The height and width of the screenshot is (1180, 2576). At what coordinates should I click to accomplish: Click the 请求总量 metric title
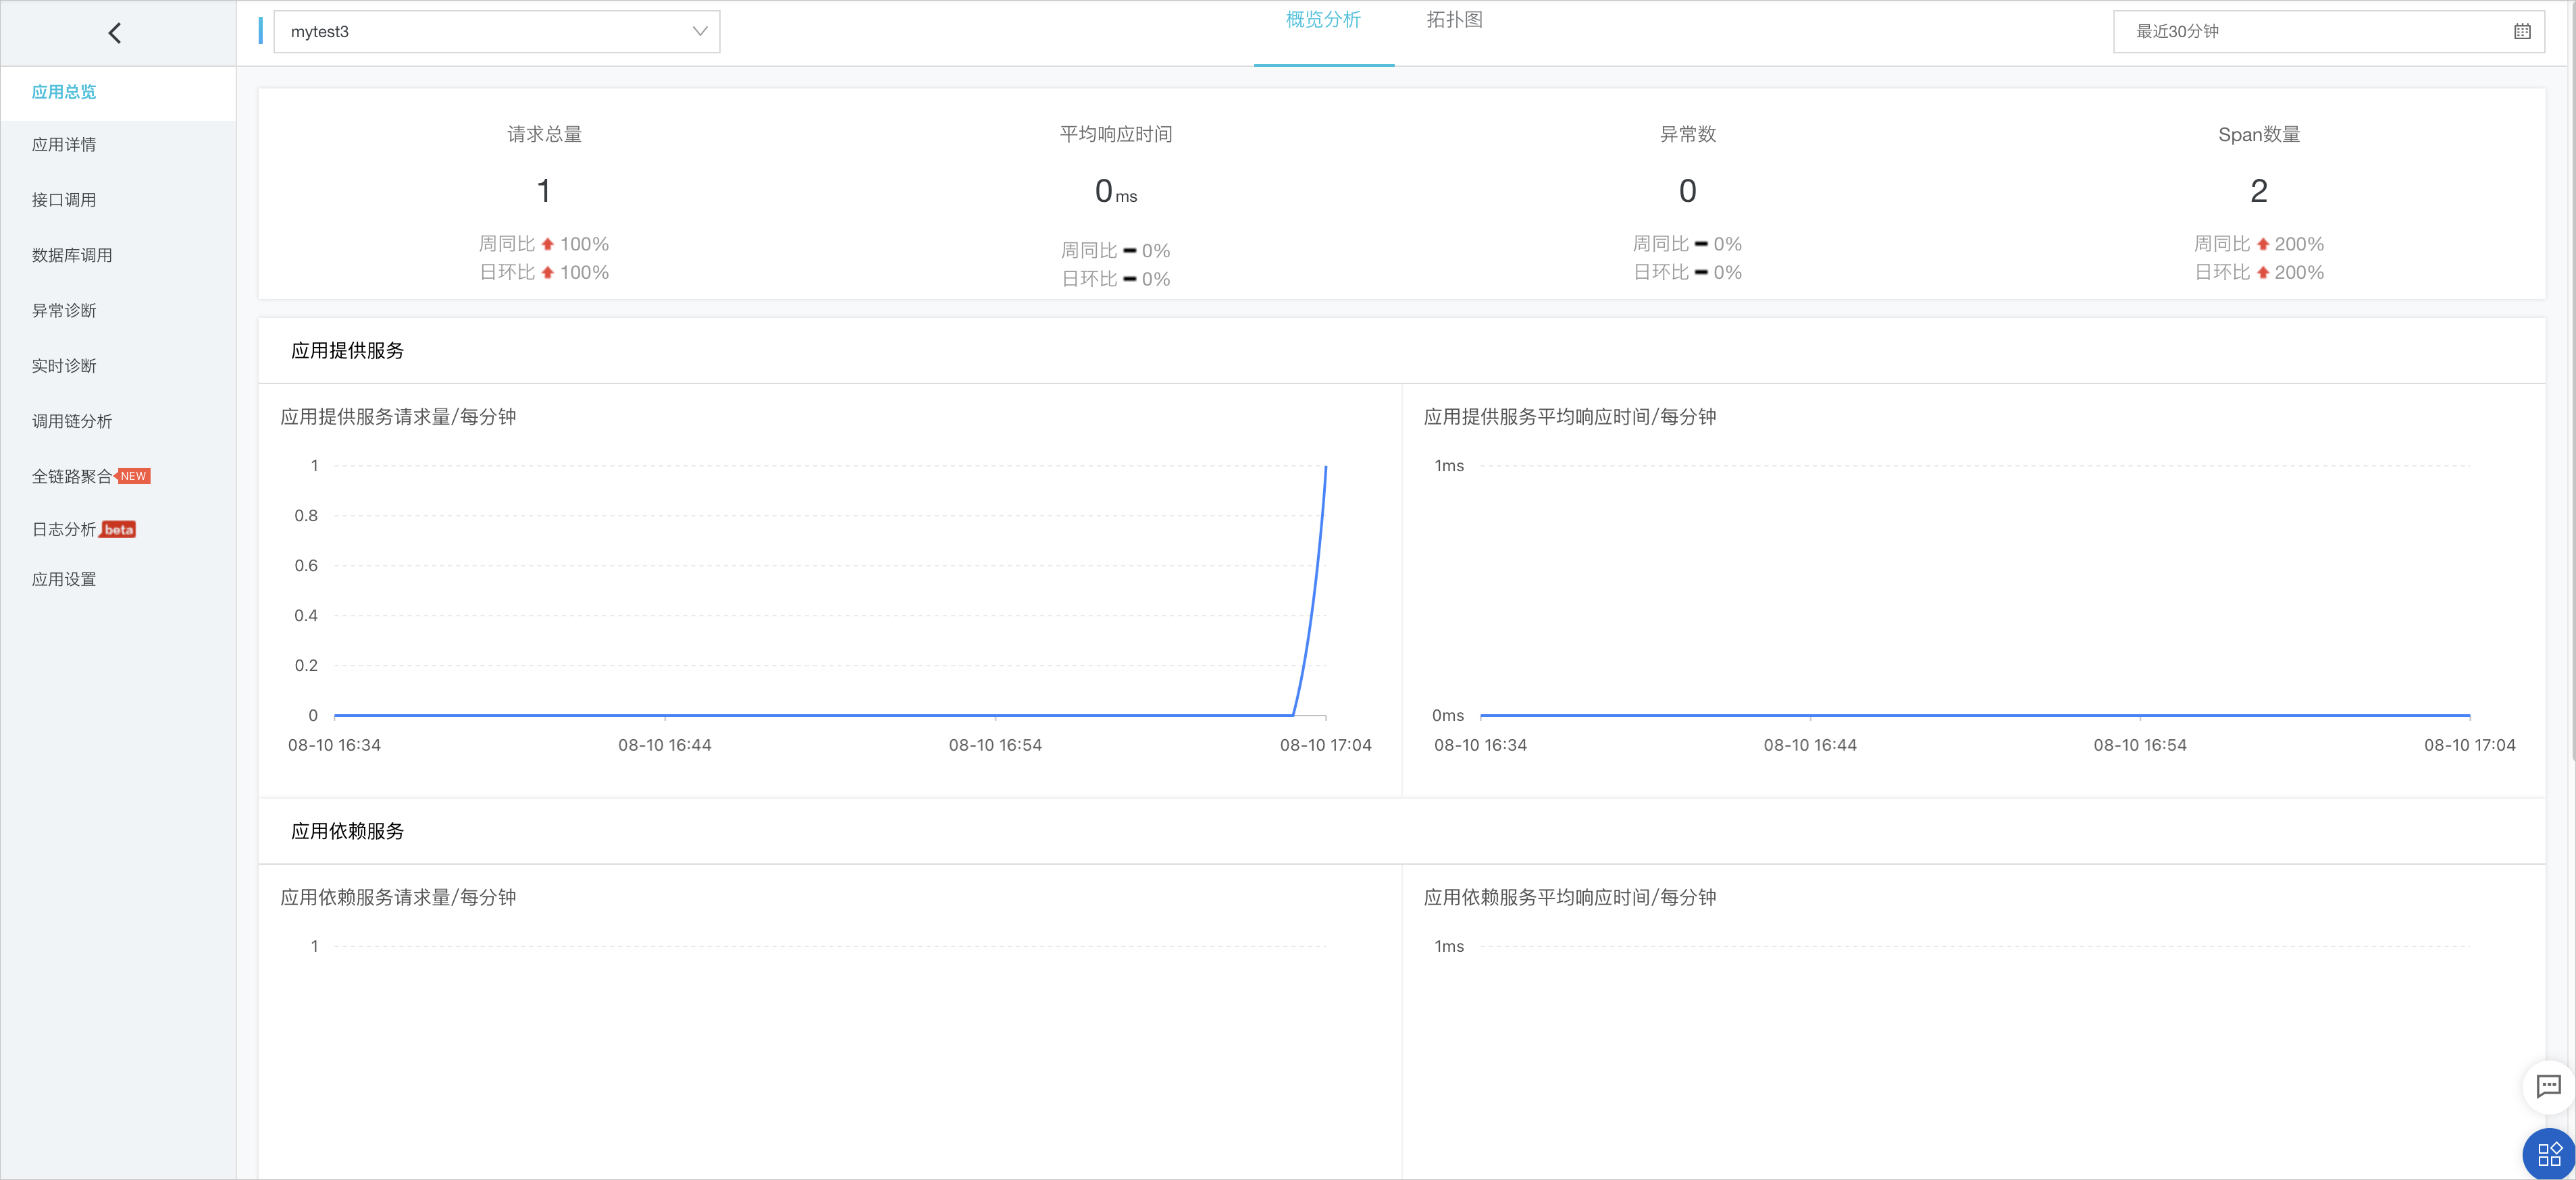[544, 134]
